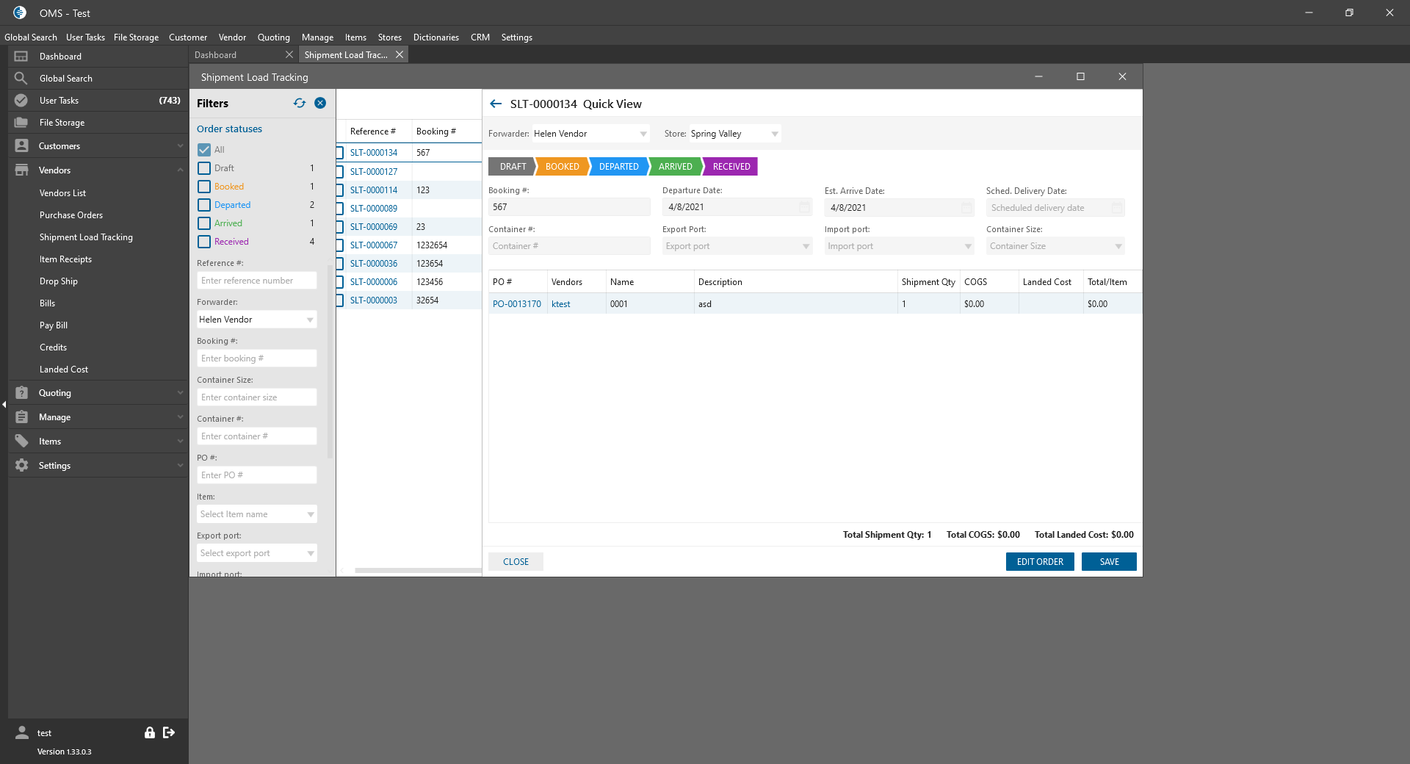Check the Received status filter checkbox
The height and width of the screenshot is (764, 1410).
(204, 242)
